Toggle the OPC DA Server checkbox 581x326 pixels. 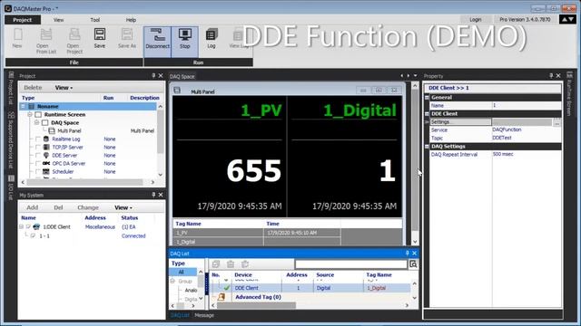pyautogui.click(x=38, y=163)
